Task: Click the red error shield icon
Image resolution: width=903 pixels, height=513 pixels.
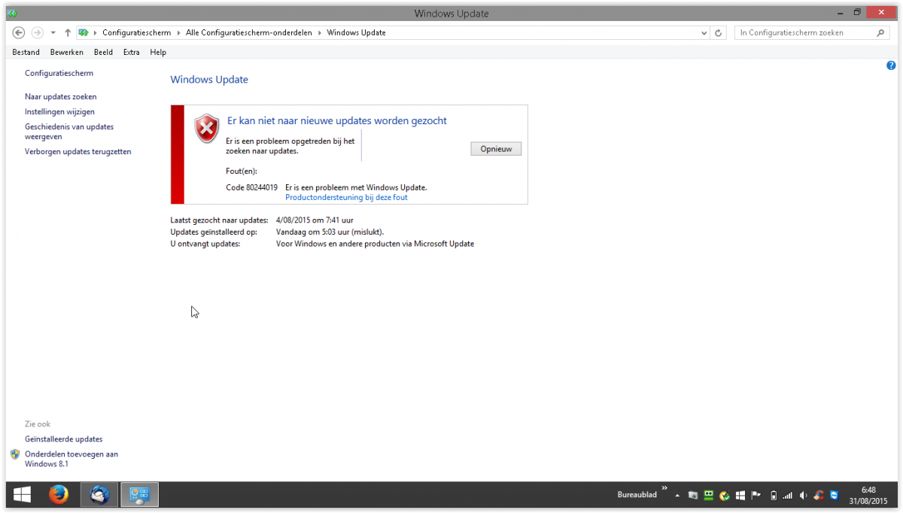Action: (206, 129)
